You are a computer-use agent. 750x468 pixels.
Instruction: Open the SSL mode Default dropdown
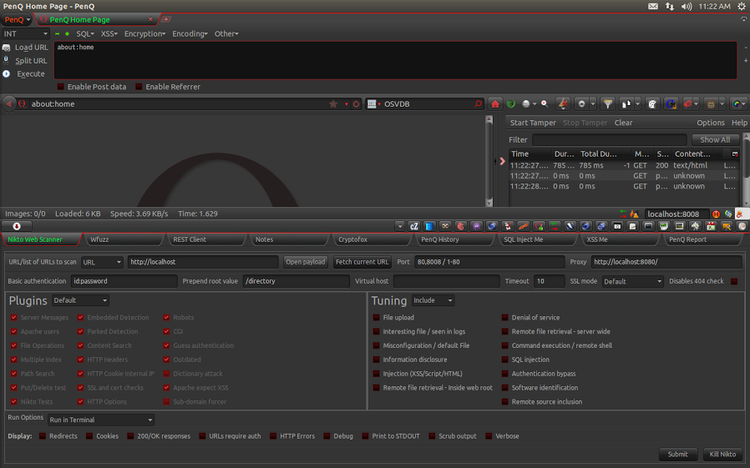pos(633,281)
